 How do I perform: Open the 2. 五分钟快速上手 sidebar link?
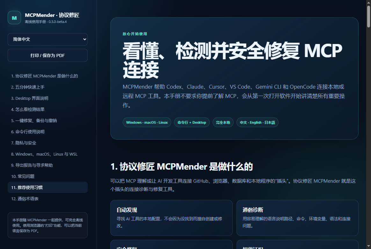pos(47,87)
